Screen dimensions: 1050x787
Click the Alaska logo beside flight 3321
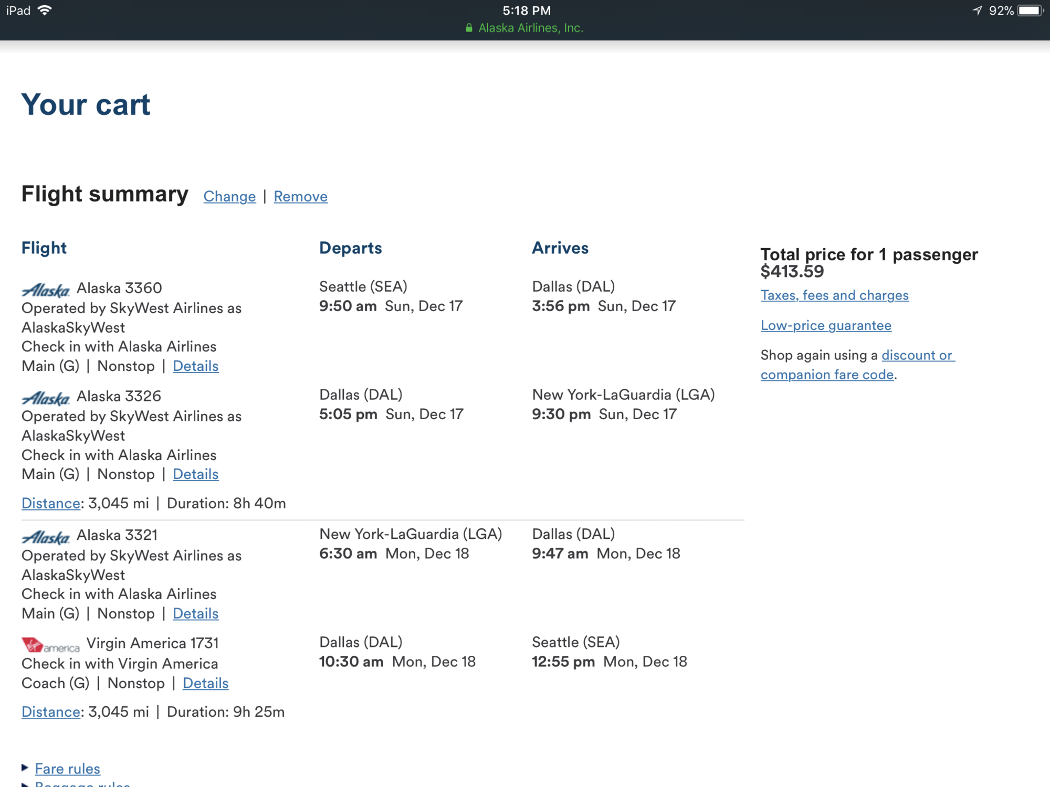(46, 537)
